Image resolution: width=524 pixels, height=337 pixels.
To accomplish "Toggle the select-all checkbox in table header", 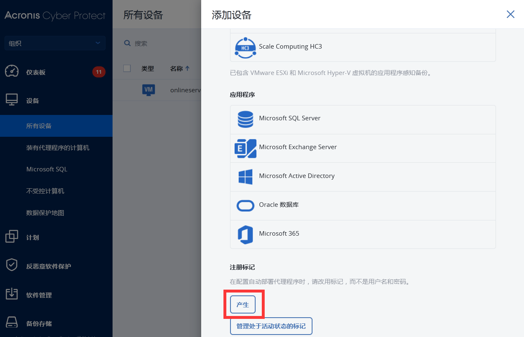I will [x=127, y=68].
